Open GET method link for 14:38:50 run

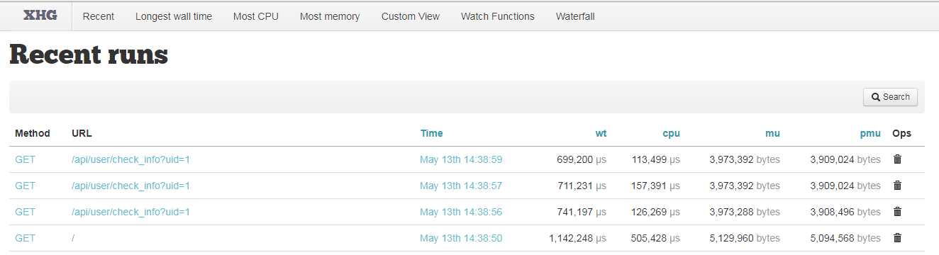click(x=25, y=238)
